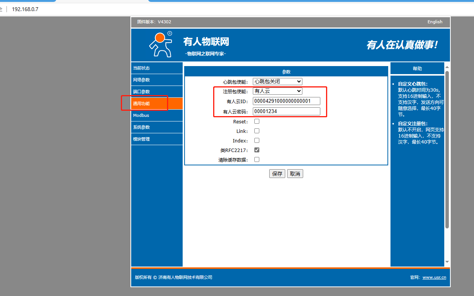Enable the Index checkbox
474x296 pixels.
click(x=257, y=141)
